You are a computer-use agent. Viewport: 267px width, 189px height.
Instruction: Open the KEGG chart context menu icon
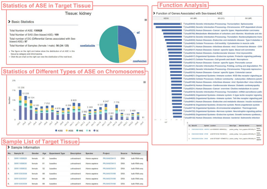[181, 24]
